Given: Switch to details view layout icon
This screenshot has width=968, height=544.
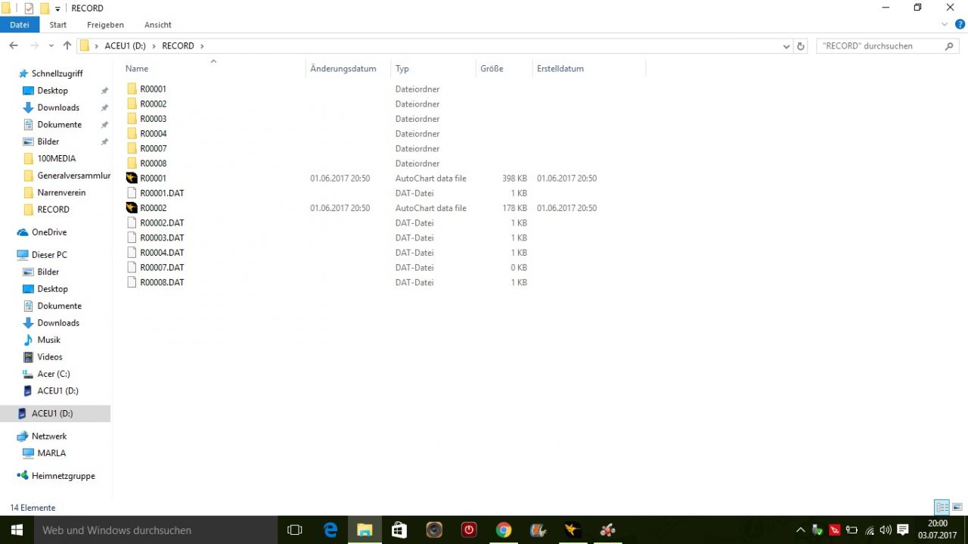Looking at the screenshot, I should coord(942,507).
